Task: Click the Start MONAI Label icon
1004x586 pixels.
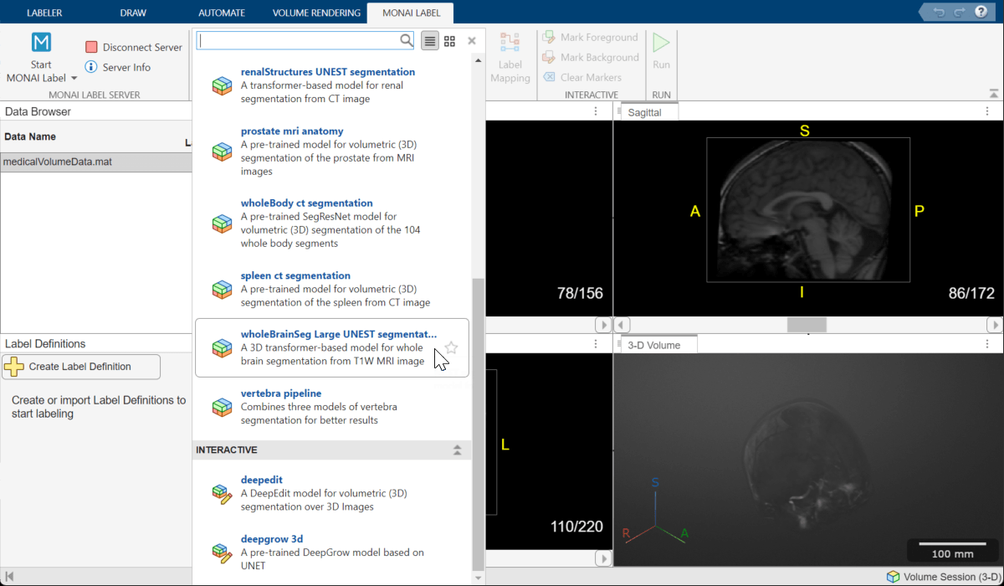Action: pyautogui.click(x=40, y=40)
